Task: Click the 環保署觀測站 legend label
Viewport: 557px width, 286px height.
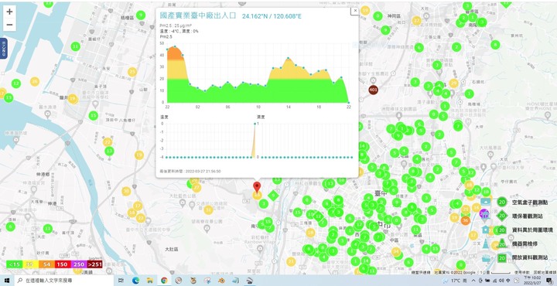Action: coord(526,216)
